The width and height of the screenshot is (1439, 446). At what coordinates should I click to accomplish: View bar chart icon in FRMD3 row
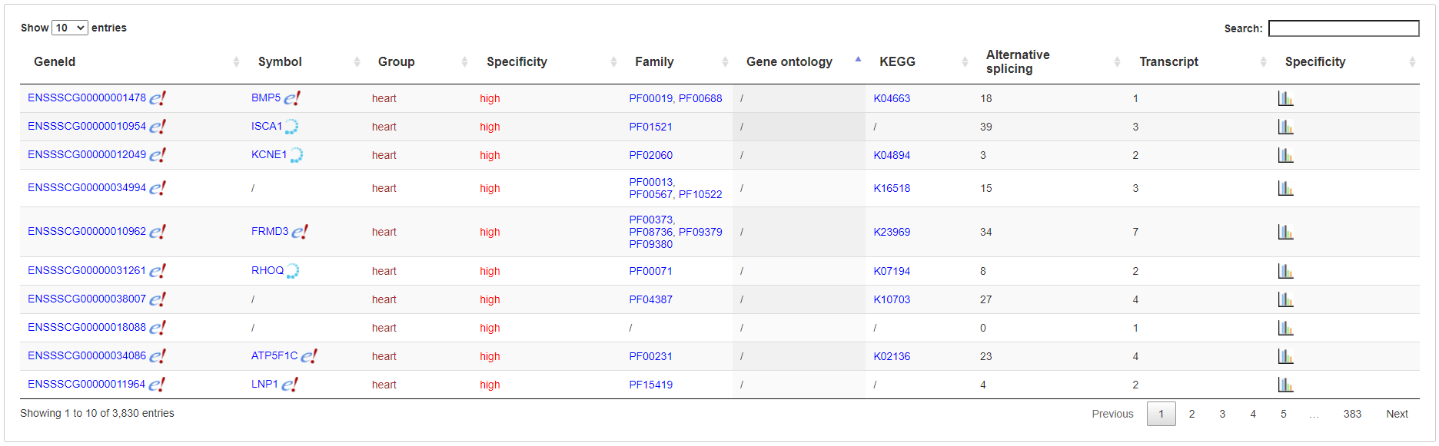pos(1286,232)
